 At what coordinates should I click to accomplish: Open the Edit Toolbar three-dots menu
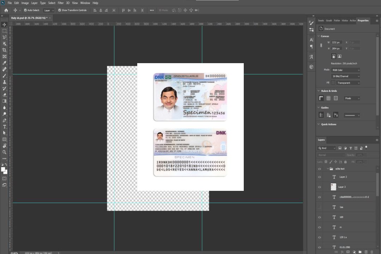click(x=4, y=158)
